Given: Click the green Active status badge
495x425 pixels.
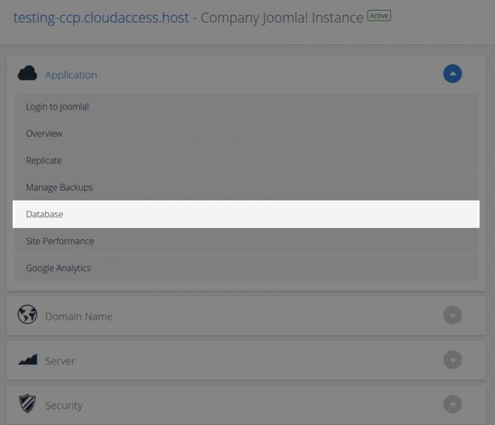Looking at the screenshot, I should click(x=379, y=16).
